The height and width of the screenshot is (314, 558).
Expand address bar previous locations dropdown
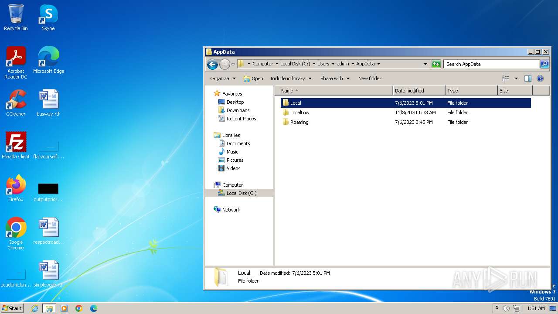click(x=425, y=64)
